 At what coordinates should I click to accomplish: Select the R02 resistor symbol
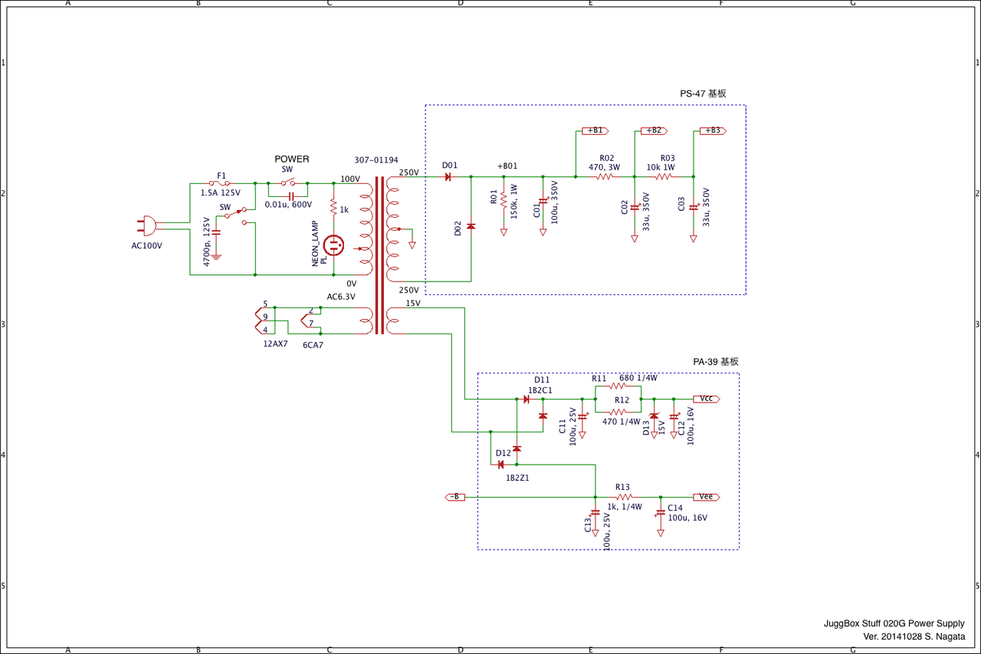tap(605, 176)
